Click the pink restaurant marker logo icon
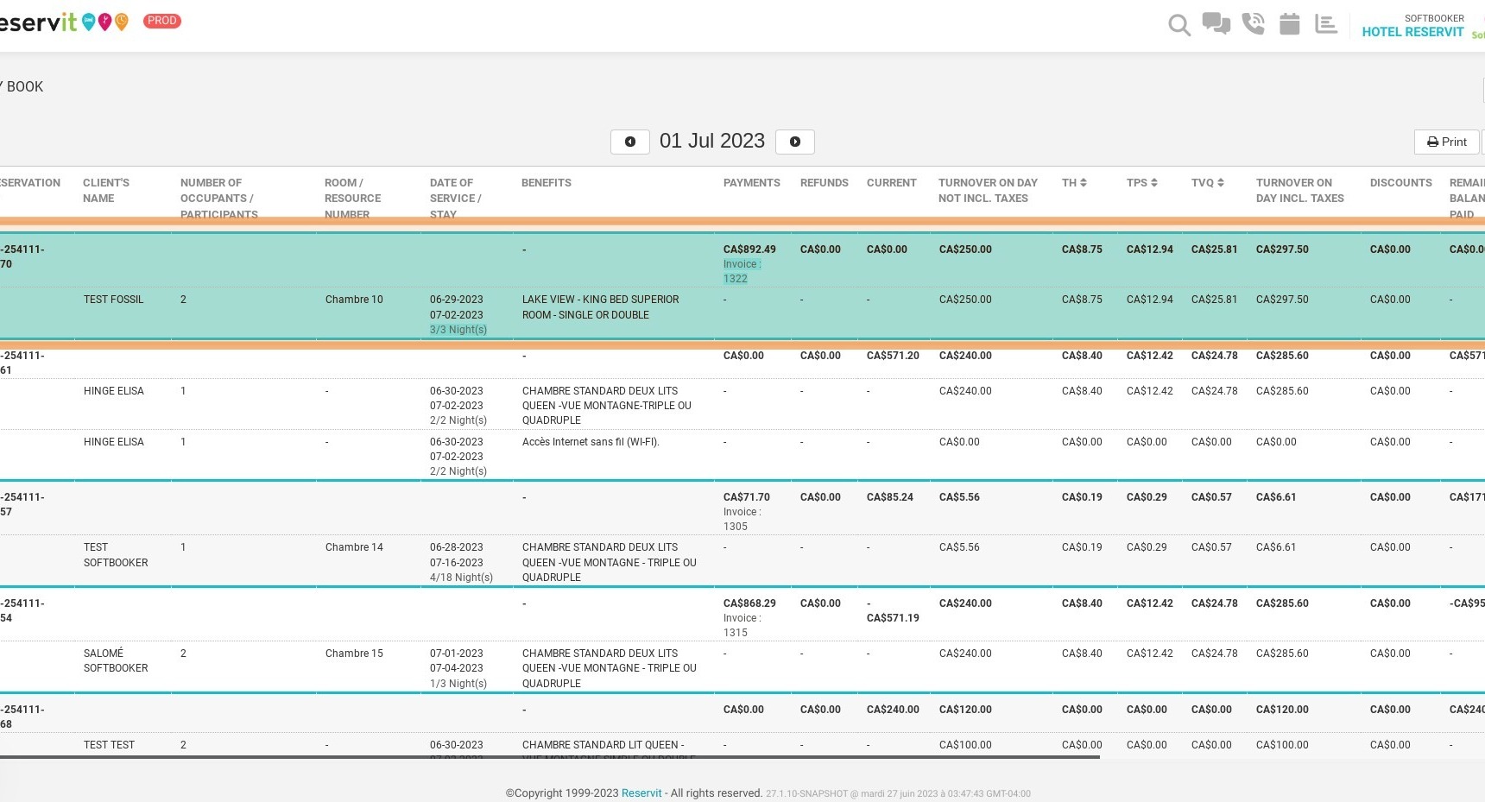 (x=105, y=22)
